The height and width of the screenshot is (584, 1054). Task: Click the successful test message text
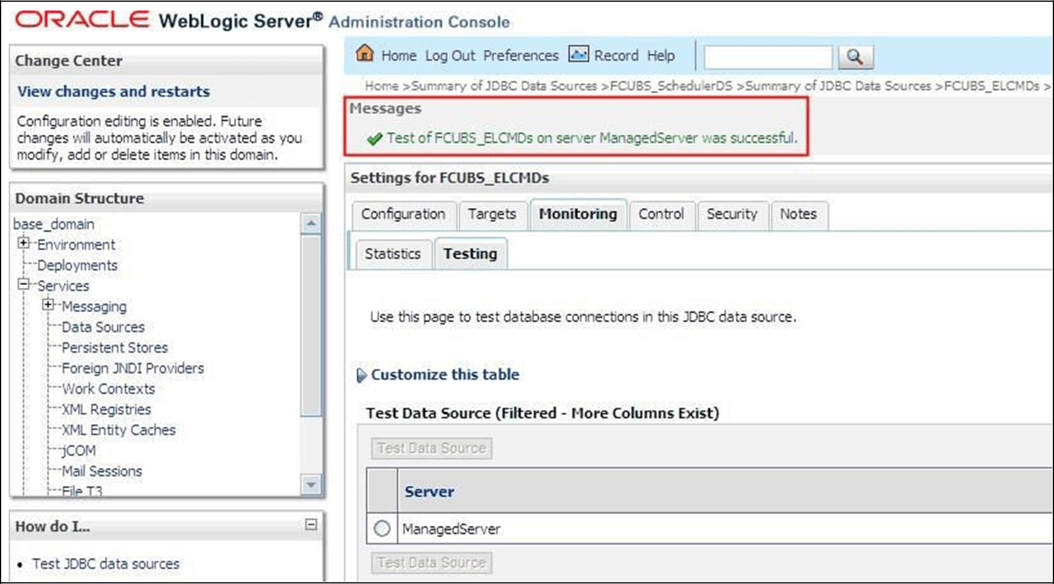592,138
